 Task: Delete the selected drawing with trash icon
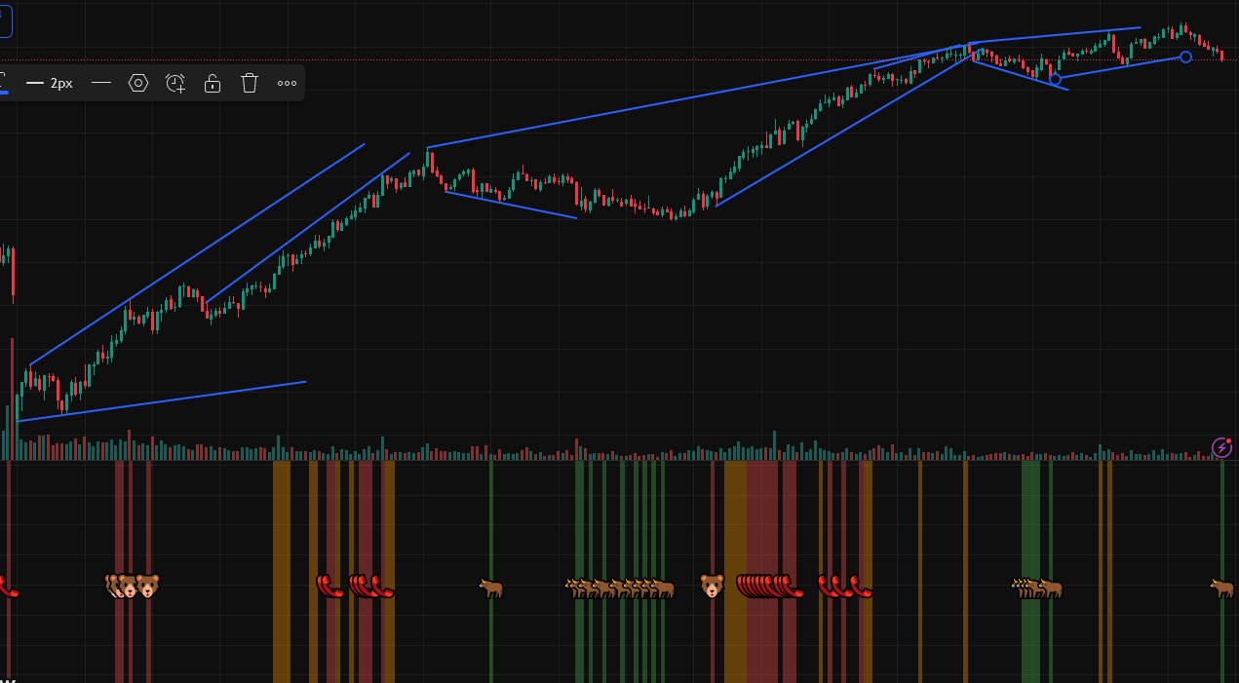[x=250, y=83]
